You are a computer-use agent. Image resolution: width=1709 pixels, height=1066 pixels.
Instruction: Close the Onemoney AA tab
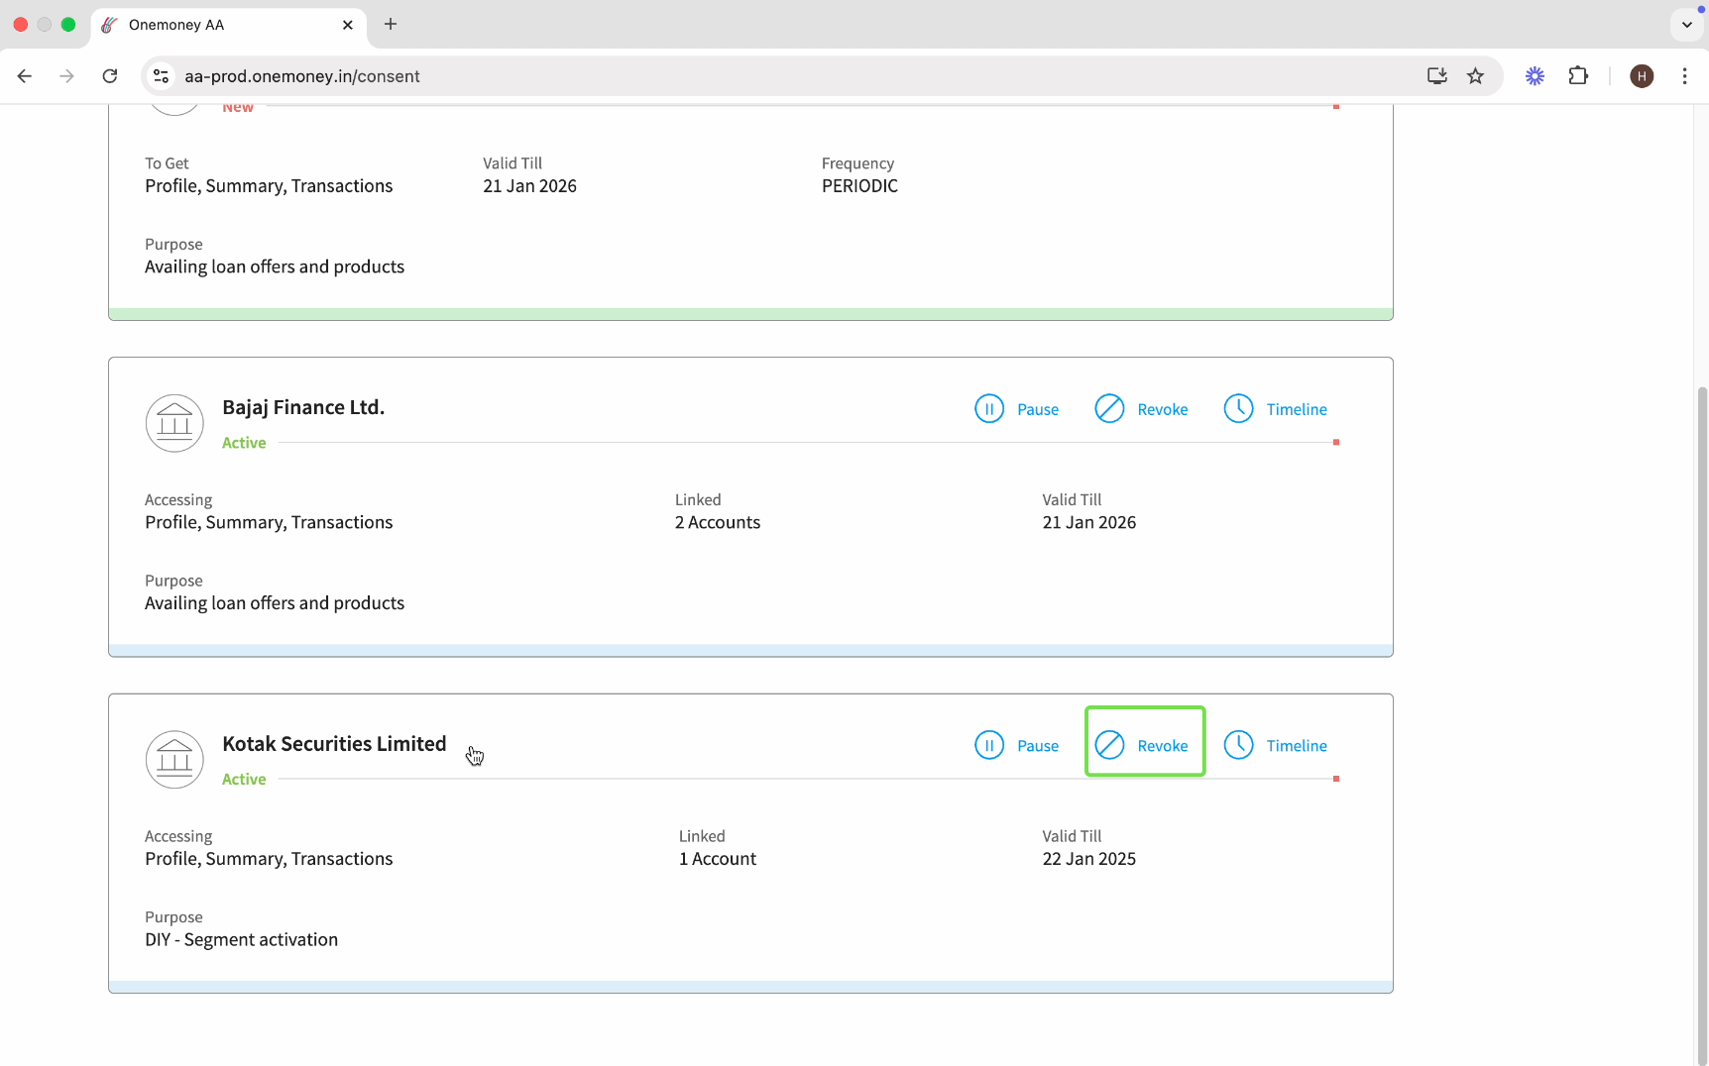[x=348, y=25]
